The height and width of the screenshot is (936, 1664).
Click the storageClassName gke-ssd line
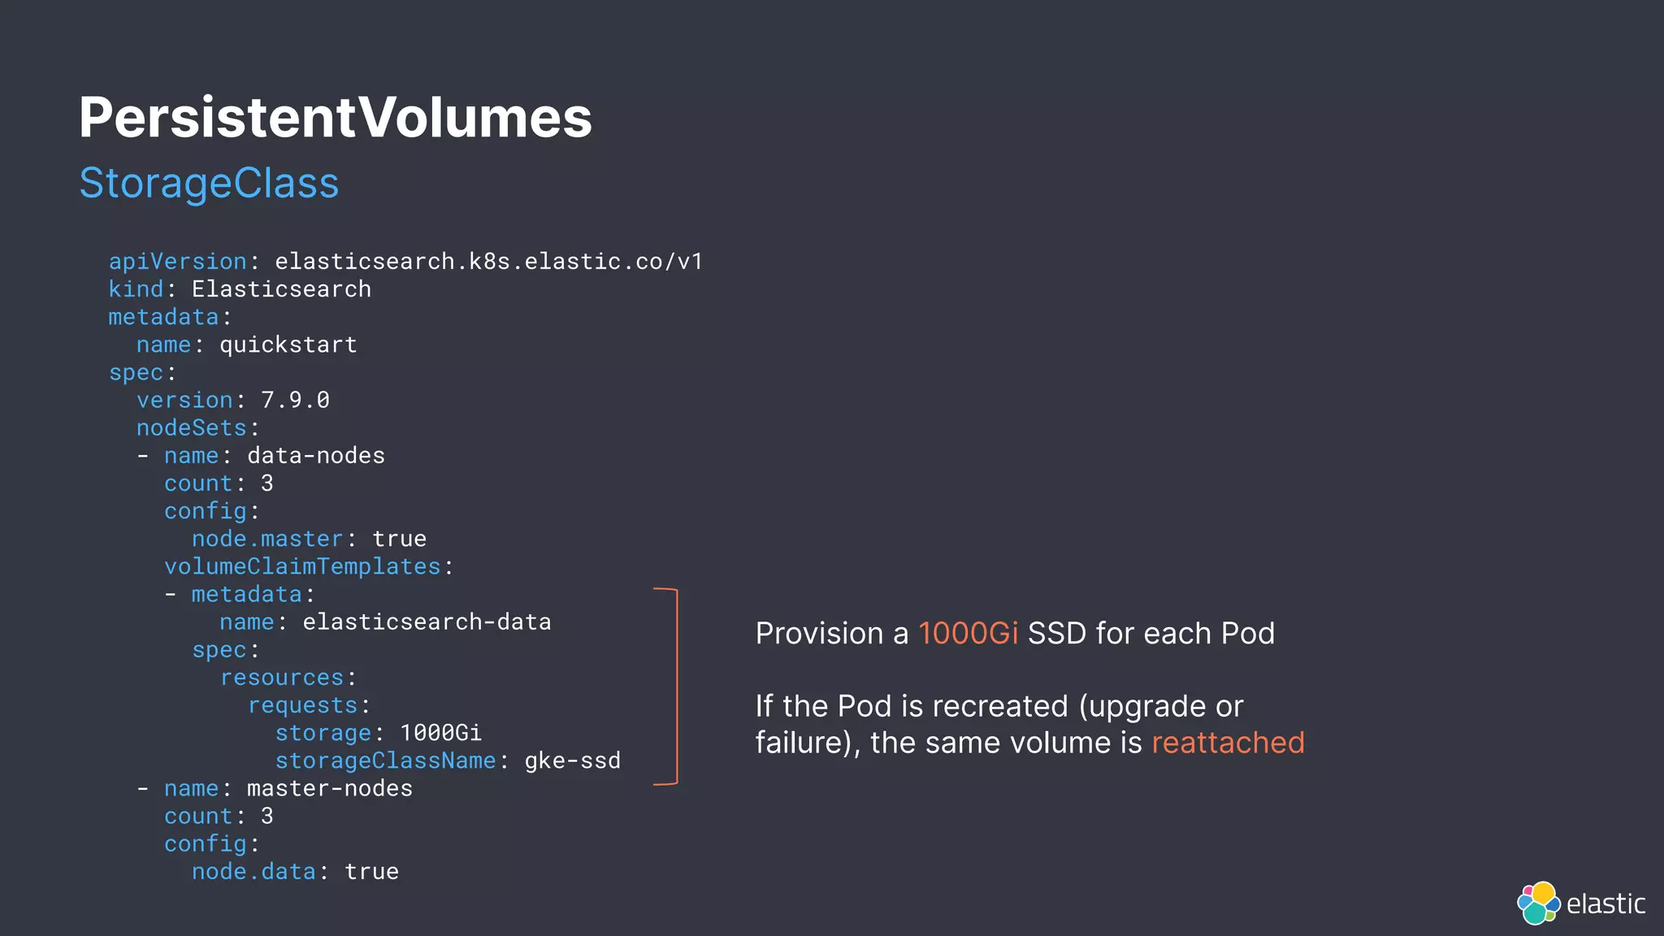(x=448, y=760)
